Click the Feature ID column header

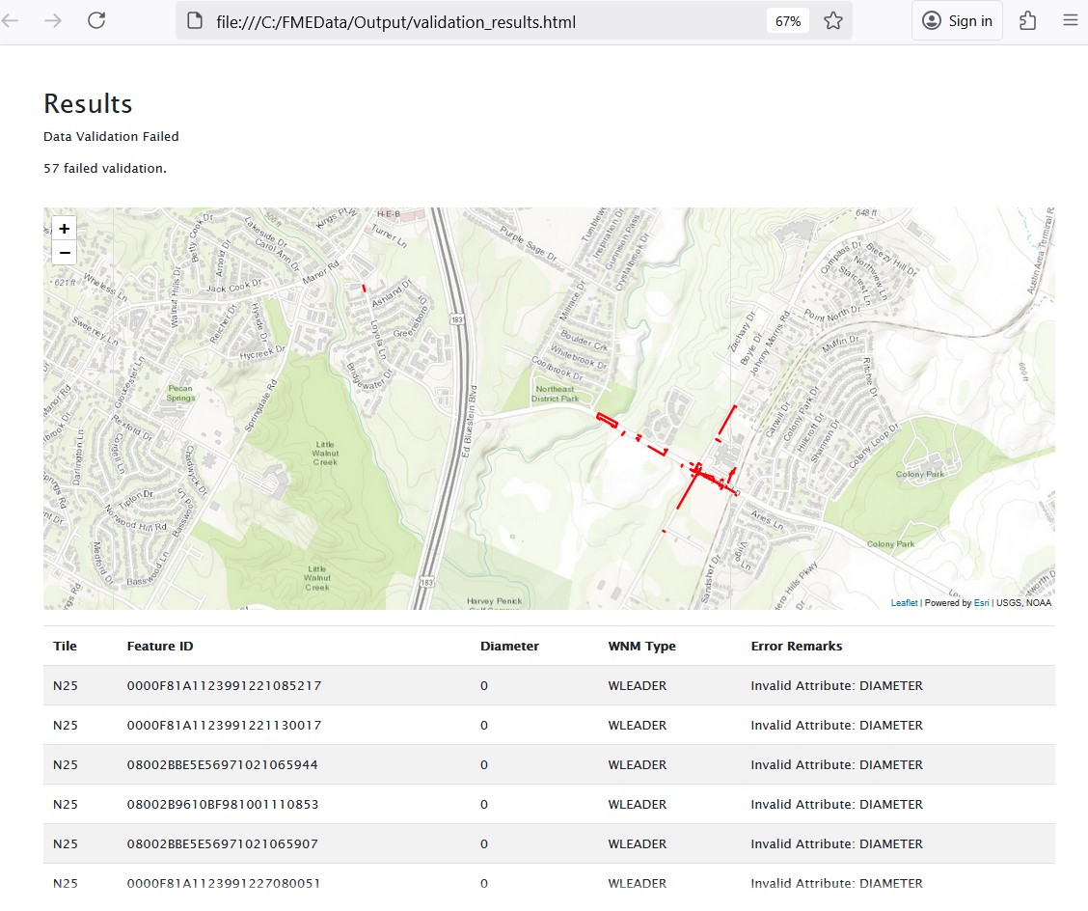click(160, 646)
